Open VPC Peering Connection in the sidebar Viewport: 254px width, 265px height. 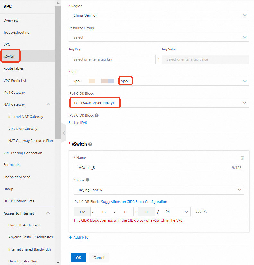tap(23, 153)
